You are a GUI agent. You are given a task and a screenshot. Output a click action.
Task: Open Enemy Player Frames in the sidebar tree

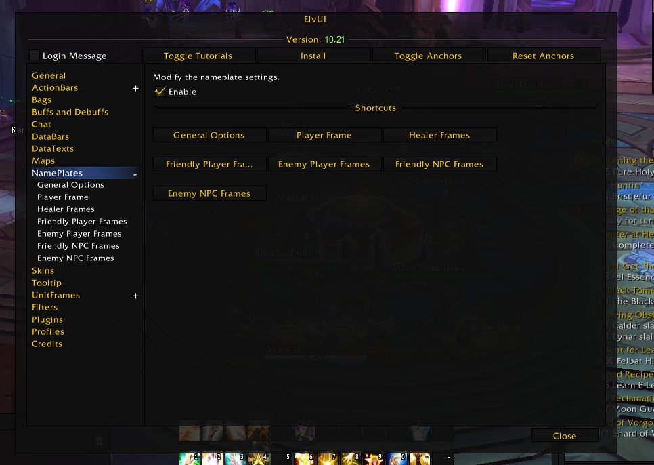pos(79,234)
